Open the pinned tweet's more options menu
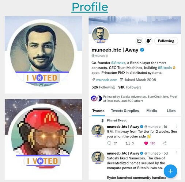This screenshot has width=185, height=182. coord(176,126)
